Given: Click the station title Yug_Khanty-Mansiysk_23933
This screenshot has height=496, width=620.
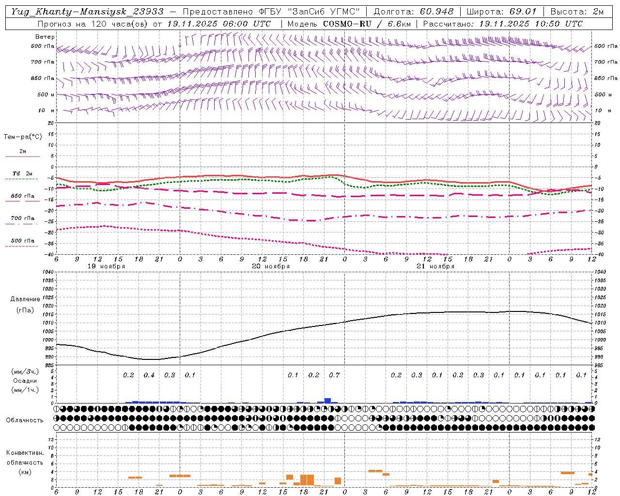Looking at the screenshot, I should (87, 12).
